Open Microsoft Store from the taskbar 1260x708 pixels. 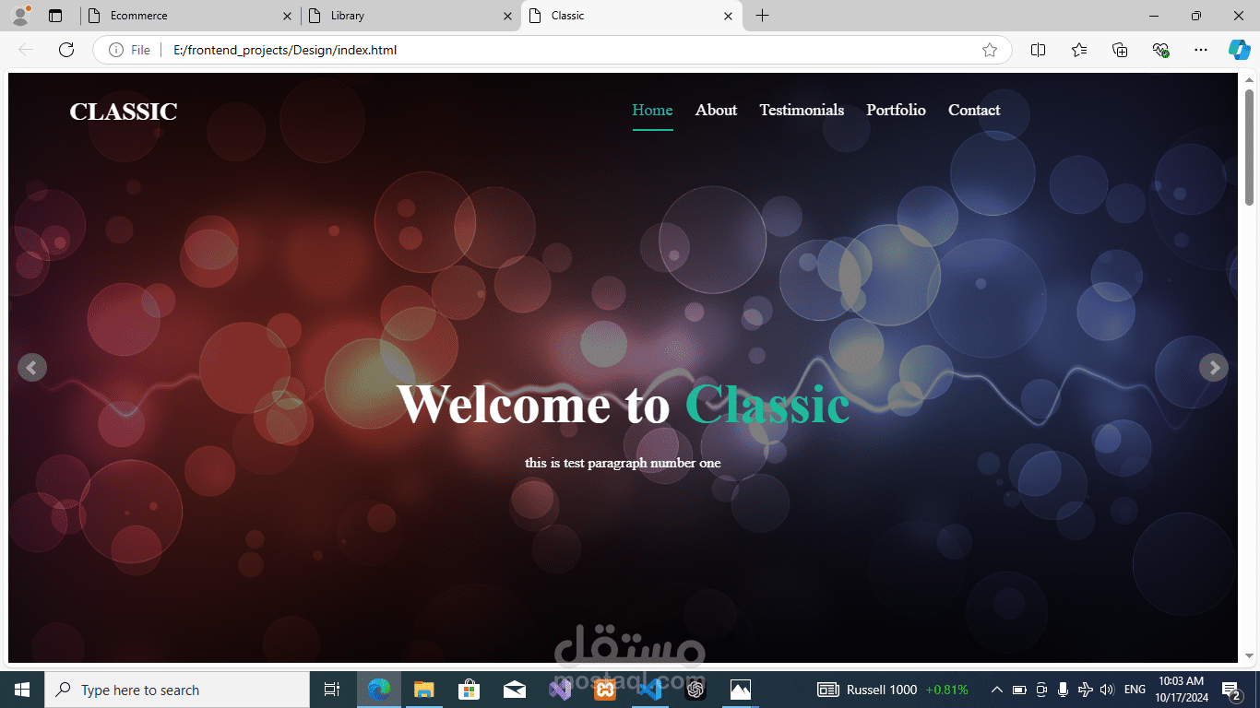(x=469, y=690)
